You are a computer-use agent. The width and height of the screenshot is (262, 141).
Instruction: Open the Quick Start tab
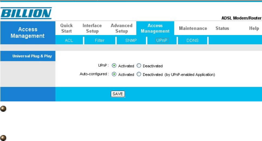pos(67,28)
